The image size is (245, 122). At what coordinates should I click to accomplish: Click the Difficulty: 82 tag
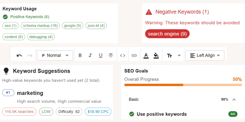tap(69, 112)
